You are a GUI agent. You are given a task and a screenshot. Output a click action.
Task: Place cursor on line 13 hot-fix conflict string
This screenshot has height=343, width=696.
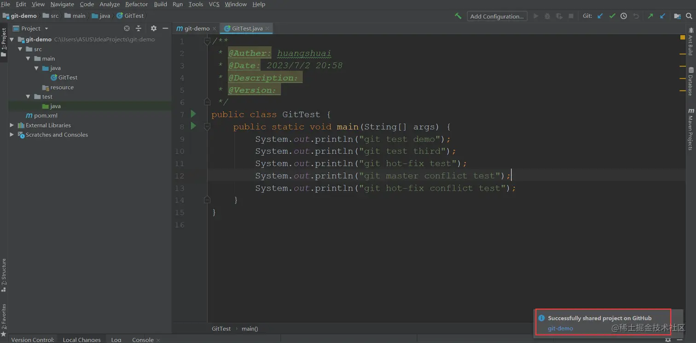(435, 188)
